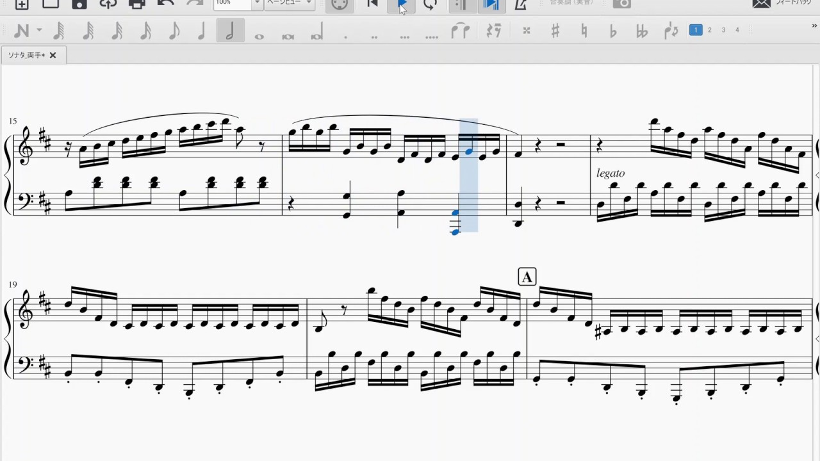
Task: Expand hidden toolbar items chevron
Action: click(x=814, y=26)
